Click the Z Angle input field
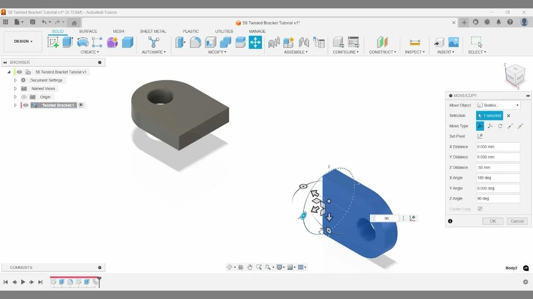This screenshot has height=299, width=533. point(498,198)
